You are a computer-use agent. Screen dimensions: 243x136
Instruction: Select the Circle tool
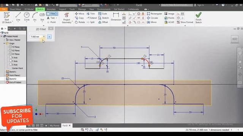(27, 17)
